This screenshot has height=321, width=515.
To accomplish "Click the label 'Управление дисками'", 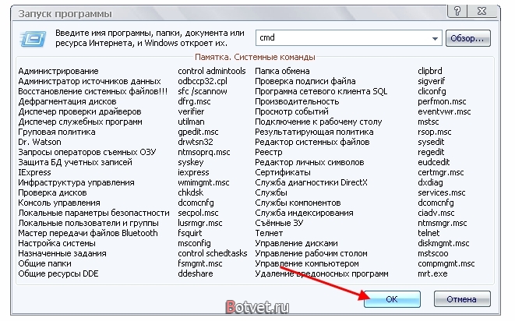I will (297, 243).
